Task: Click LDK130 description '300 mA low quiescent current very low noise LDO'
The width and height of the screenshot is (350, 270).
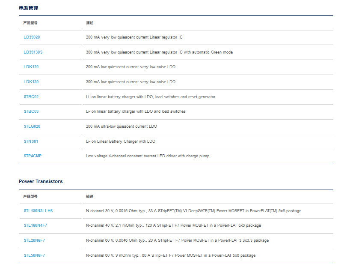Action: (131, 82)
